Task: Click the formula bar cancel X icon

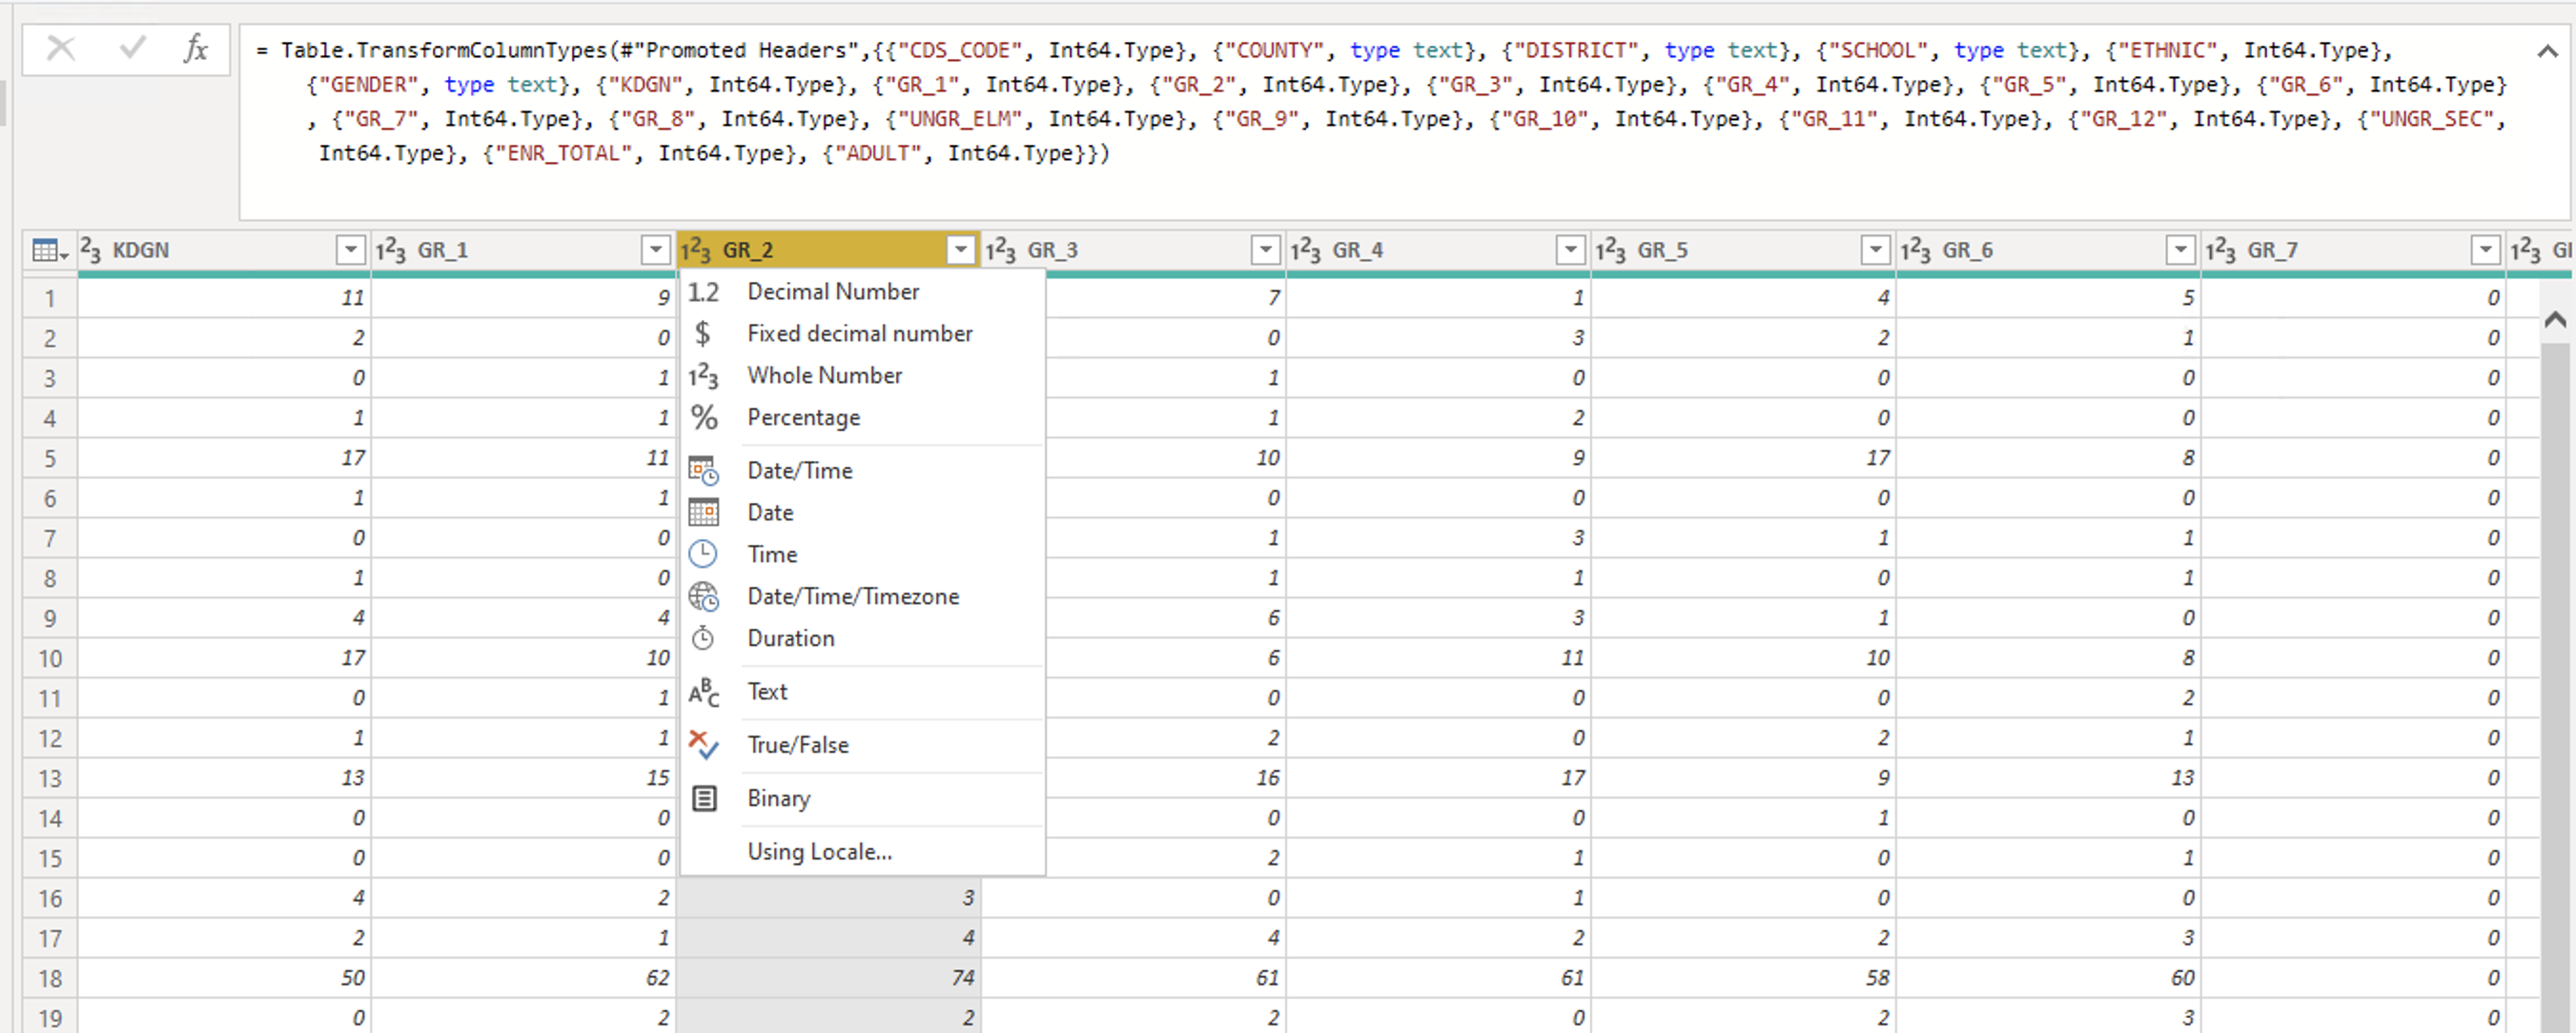Action: click(x=60, y=48)
